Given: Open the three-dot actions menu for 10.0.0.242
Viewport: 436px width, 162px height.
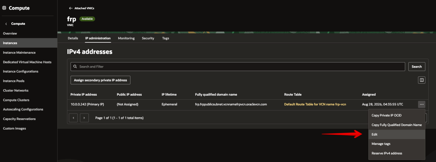Looking at the screenshot, I should (x=421, y=105).
